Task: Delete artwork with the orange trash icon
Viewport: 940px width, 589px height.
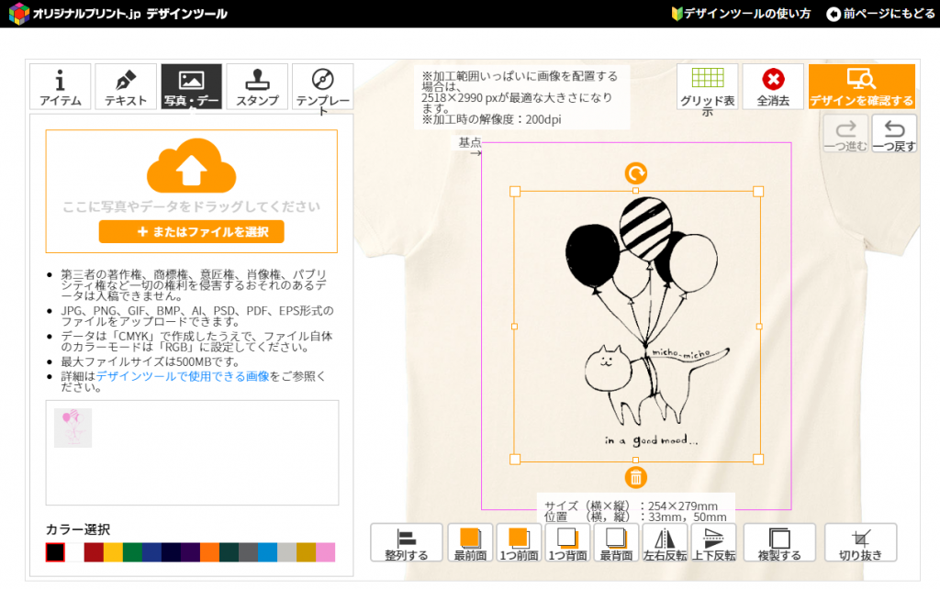Action: [635, 478]
